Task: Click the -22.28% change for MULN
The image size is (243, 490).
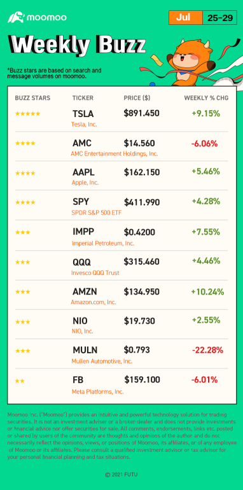Action: [x=207, y=350]
